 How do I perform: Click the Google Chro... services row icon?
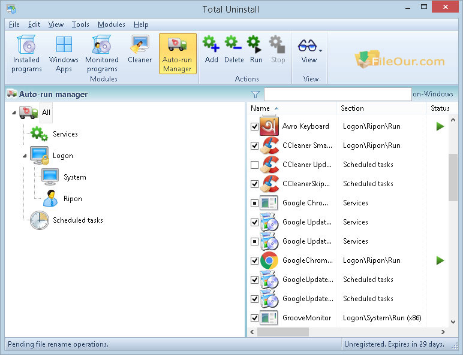coord(269,203)
